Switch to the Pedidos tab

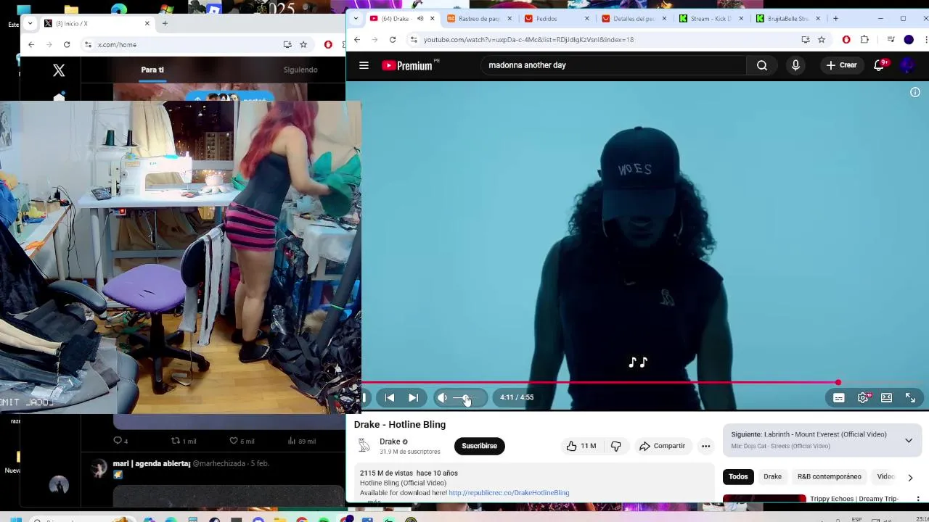(x=555, y=18)
